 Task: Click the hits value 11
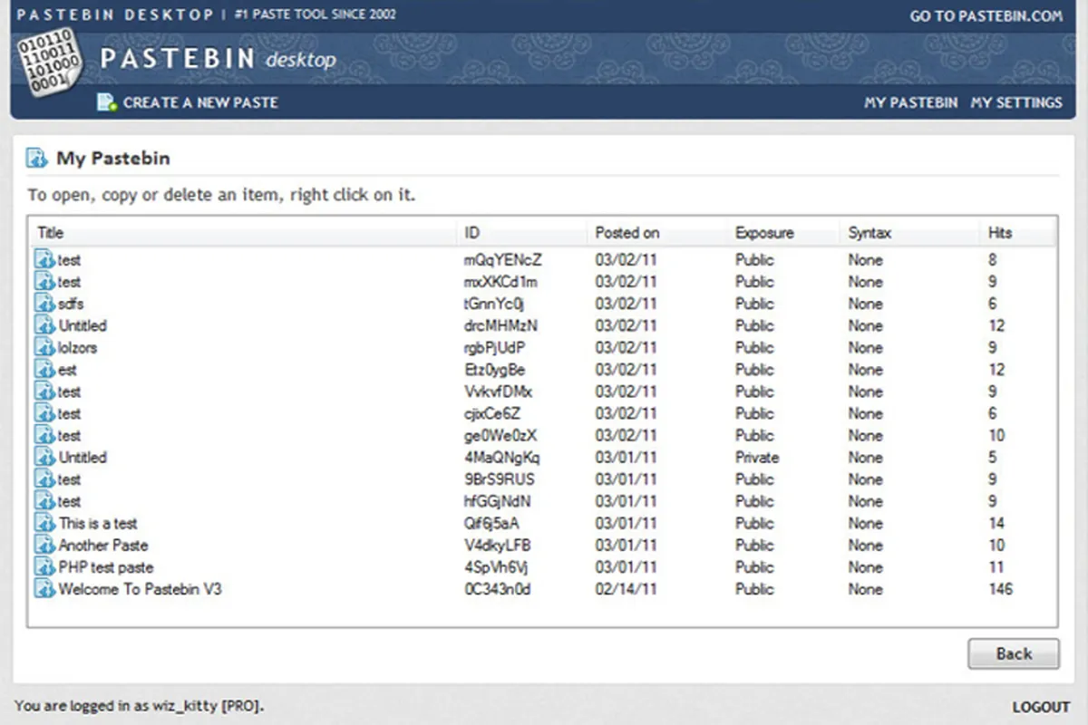coord(996,567)
